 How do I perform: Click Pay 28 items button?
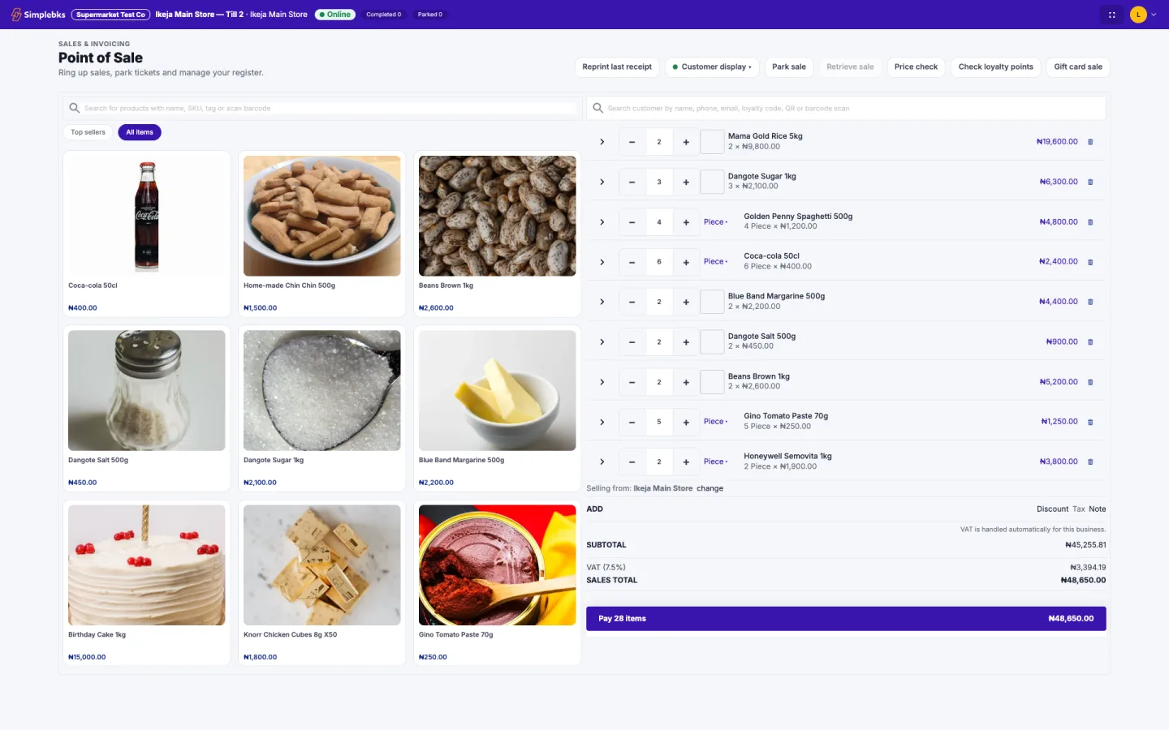pos(846,619)
